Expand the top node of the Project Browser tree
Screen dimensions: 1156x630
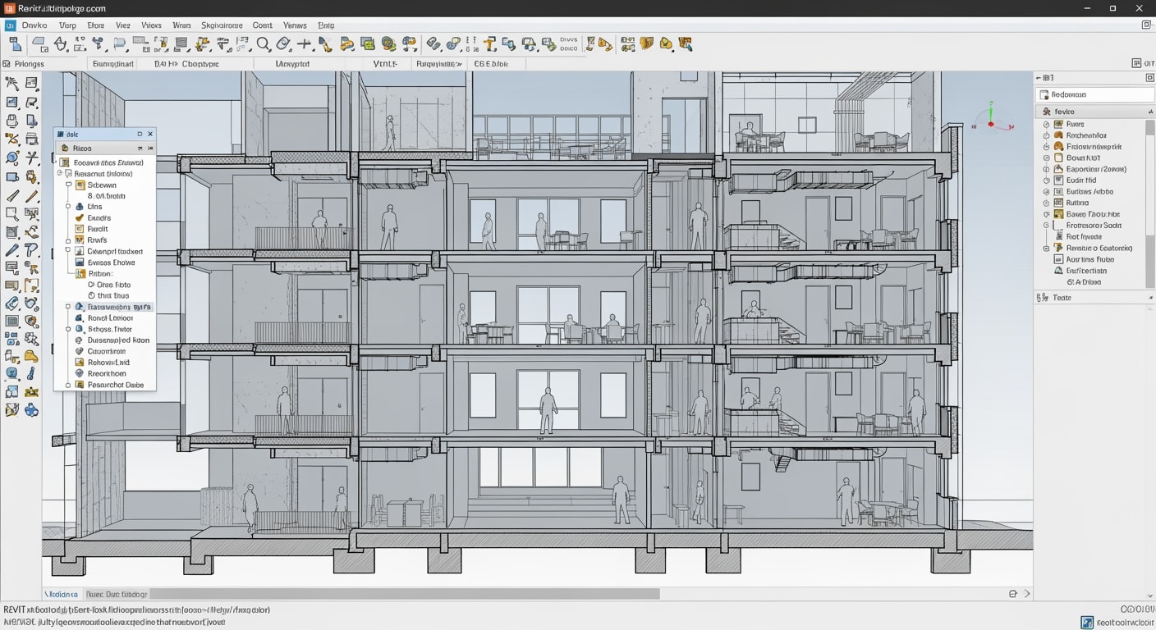coord(60,172)
